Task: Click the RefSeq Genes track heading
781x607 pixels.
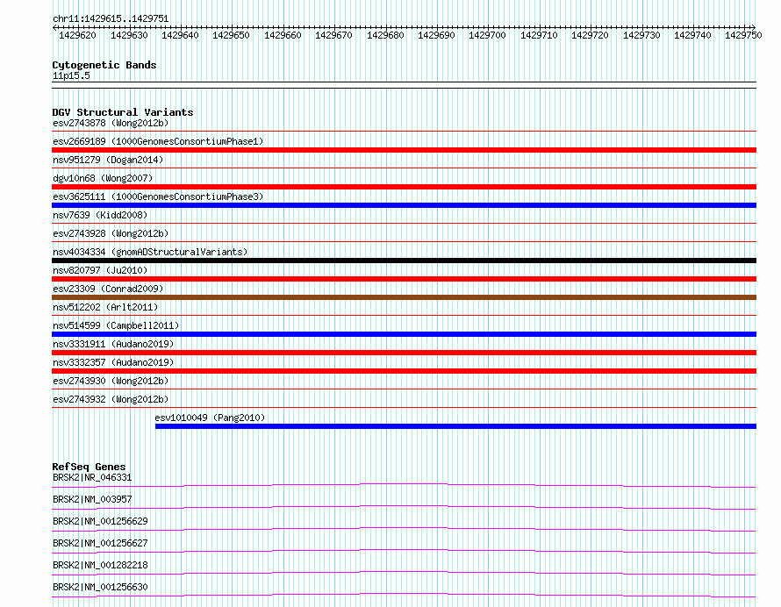Action: pos(89,467)
